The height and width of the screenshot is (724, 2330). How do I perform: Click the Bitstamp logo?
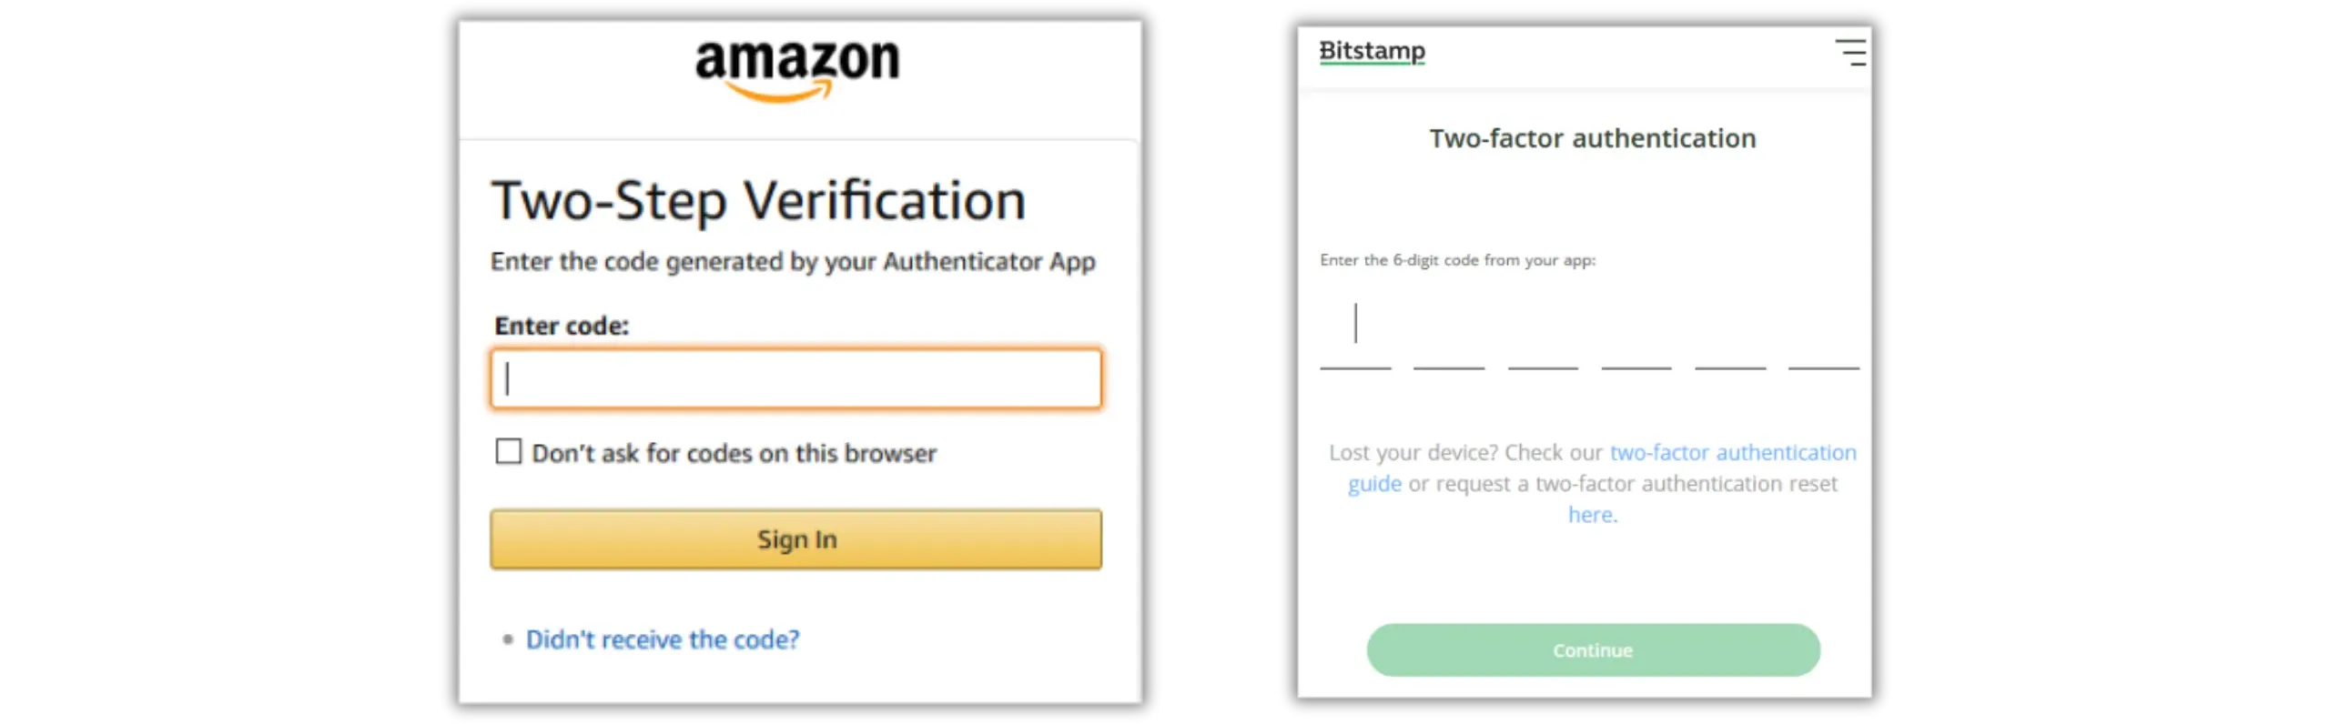(1372, 51)
